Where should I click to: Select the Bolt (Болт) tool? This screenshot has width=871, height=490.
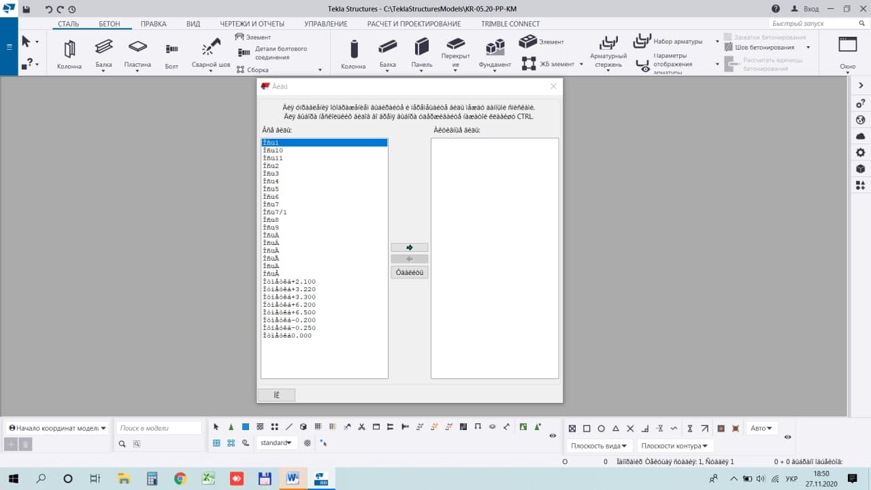[x=171, y=54]
